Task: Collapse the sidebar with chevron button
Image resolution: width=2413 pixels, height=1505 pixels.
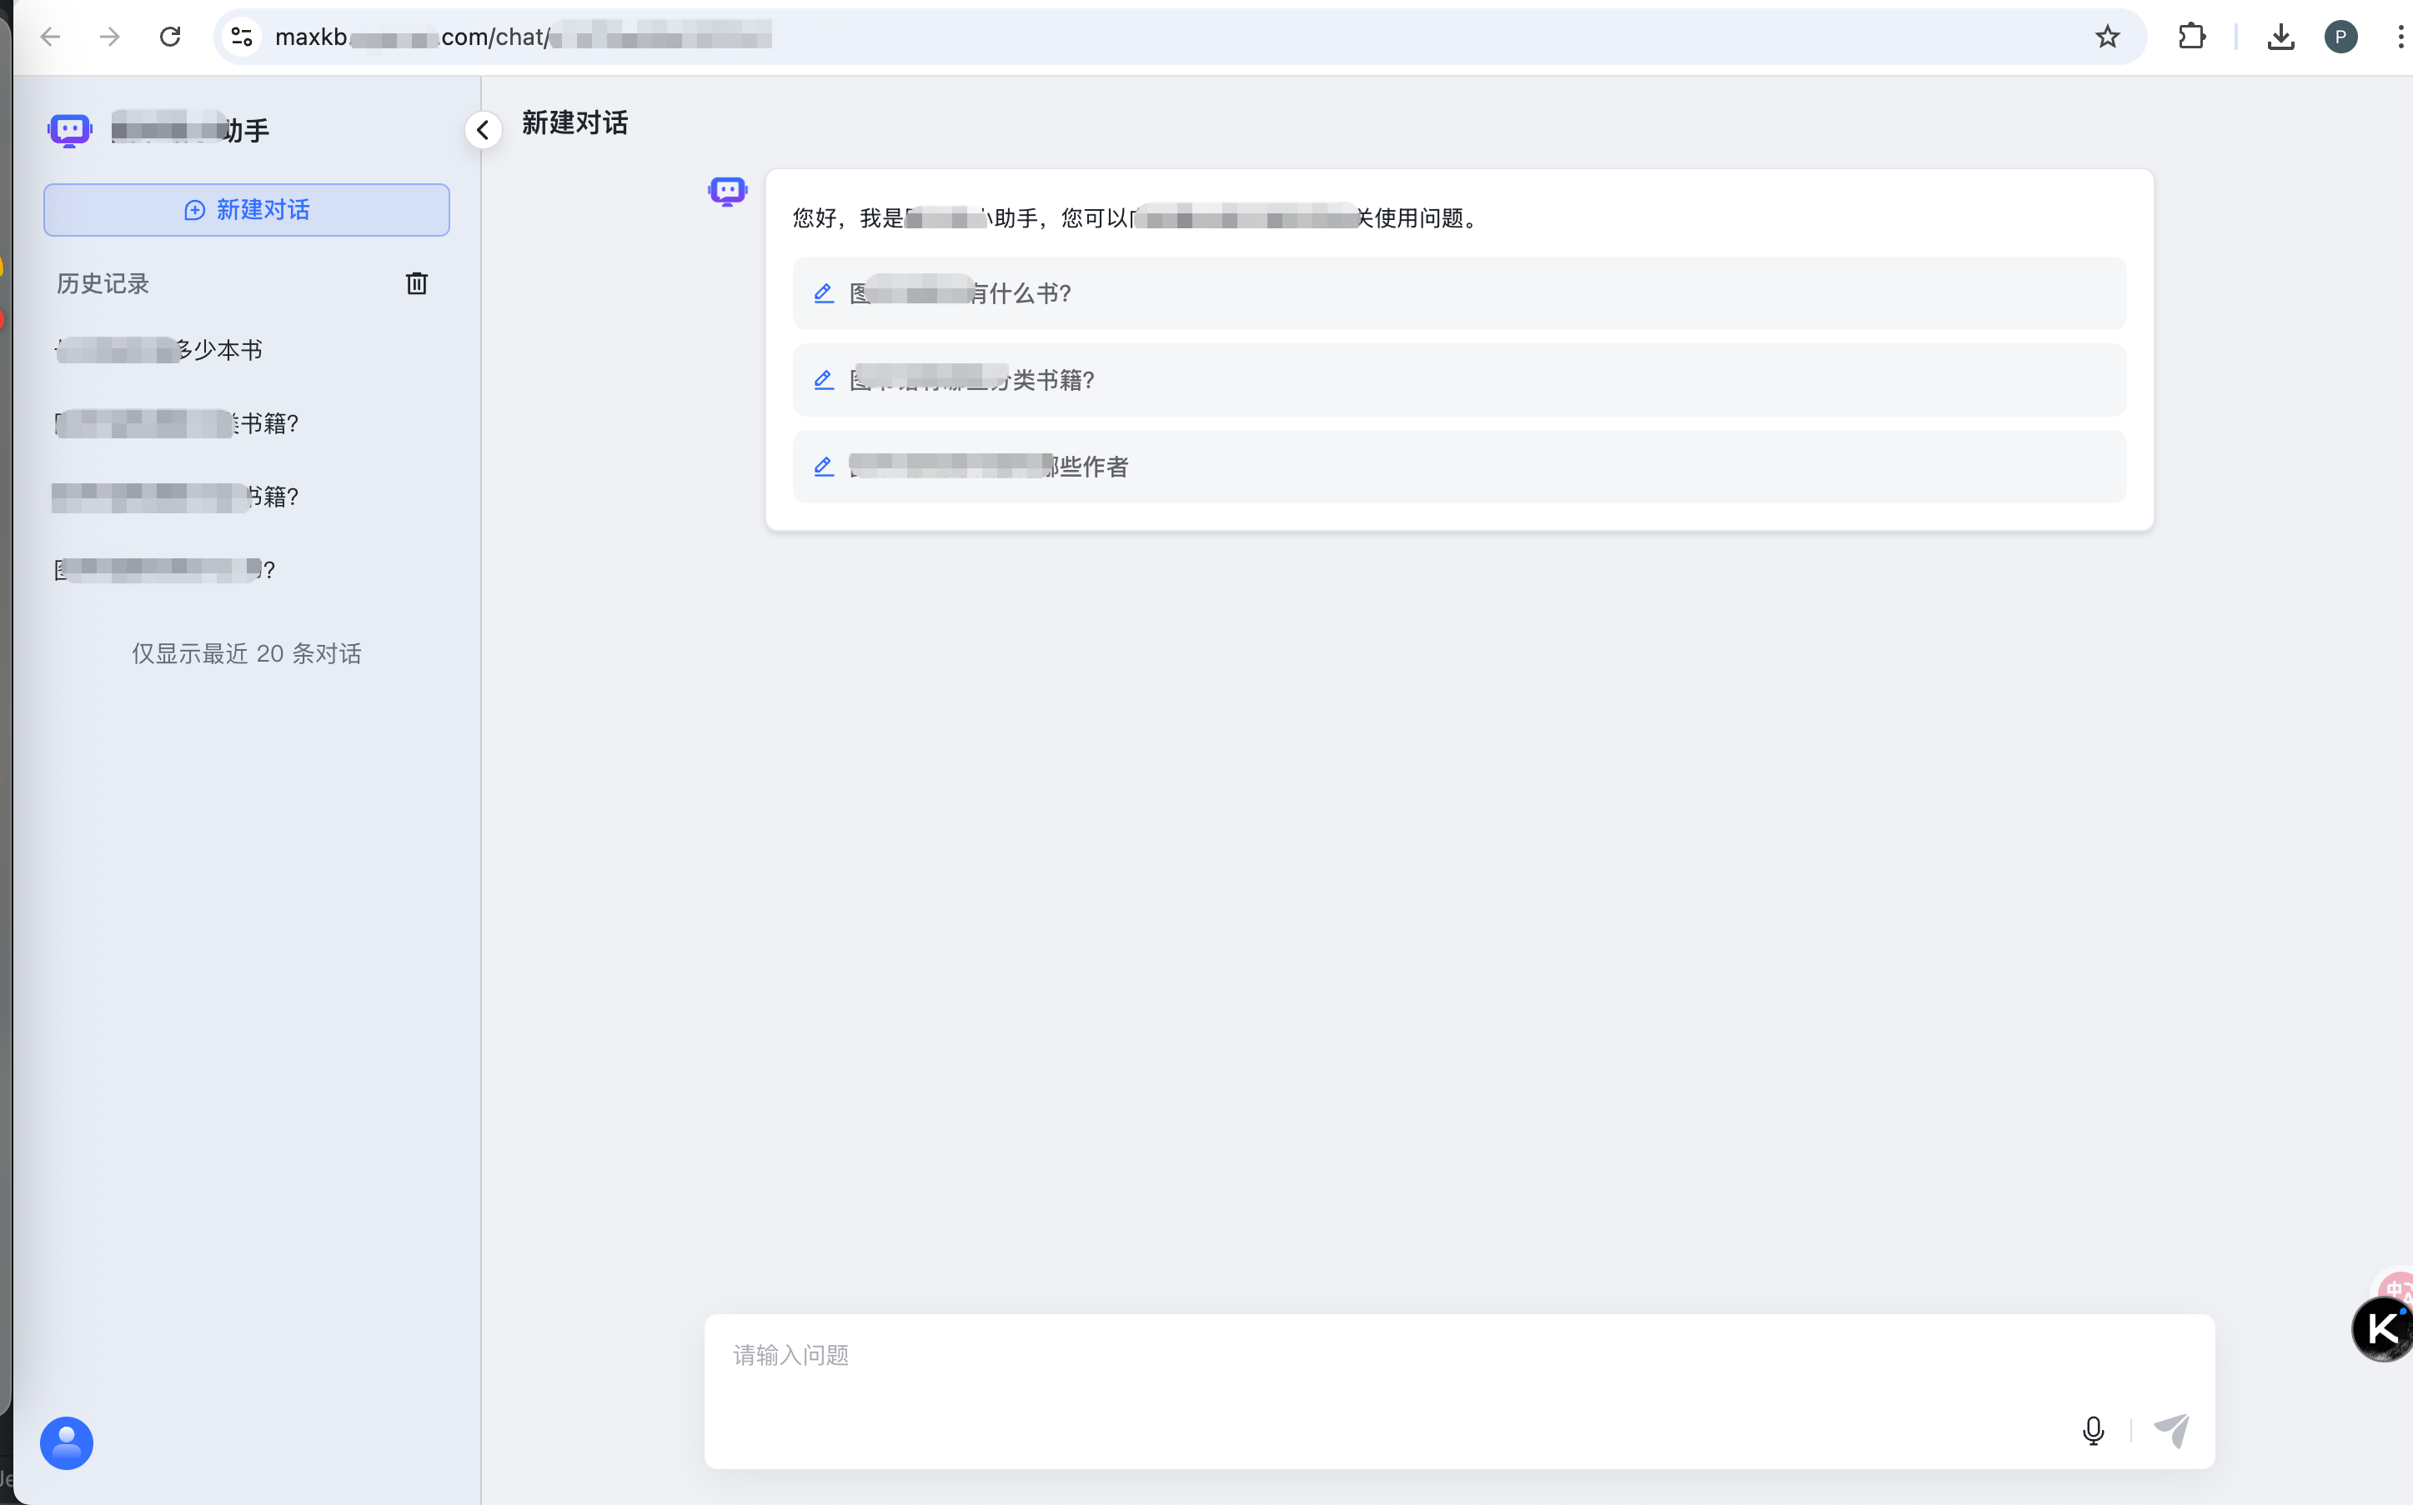Action: pyautogui.click(x=483, y=129)
